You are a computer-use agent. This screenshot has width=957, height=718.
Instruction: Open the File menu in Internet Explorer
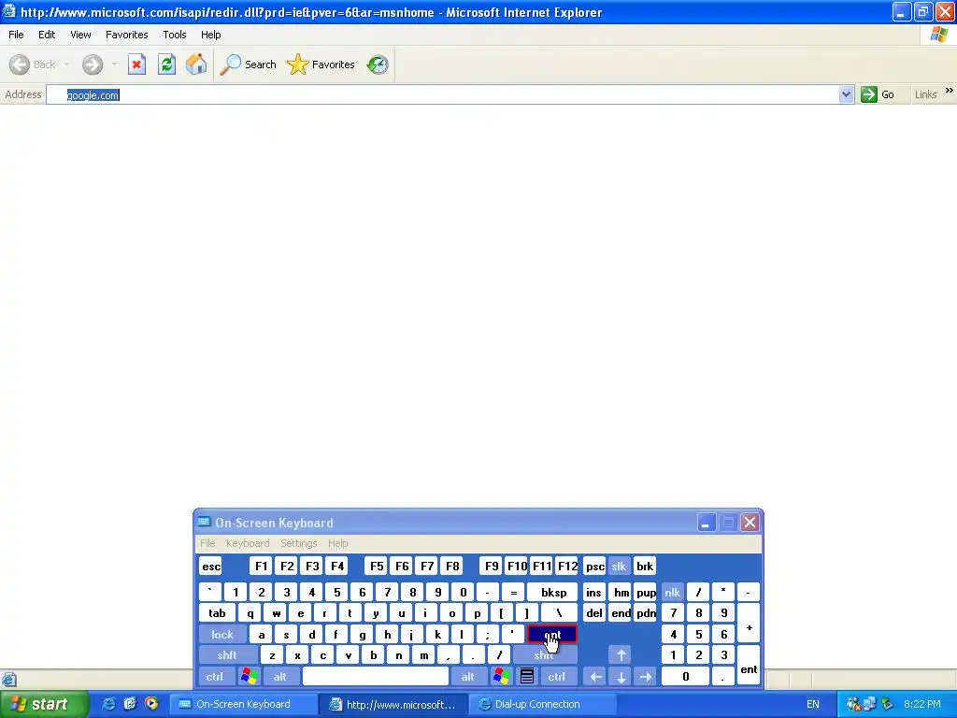[16, 35]
